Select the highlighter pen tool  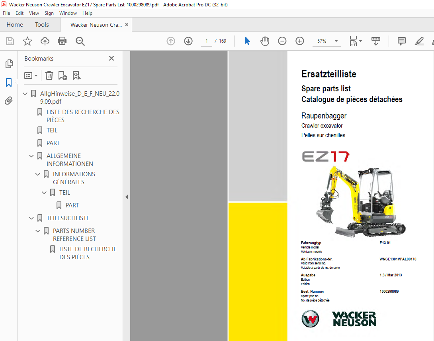pyautogui.click(x=419, y=41)
